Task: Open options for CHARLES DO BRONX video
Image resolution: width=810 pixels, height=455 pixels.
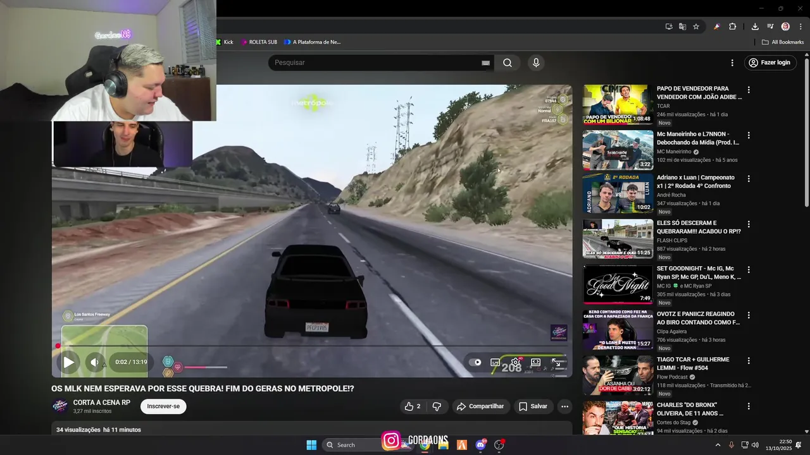Action: tap(749, 406)
